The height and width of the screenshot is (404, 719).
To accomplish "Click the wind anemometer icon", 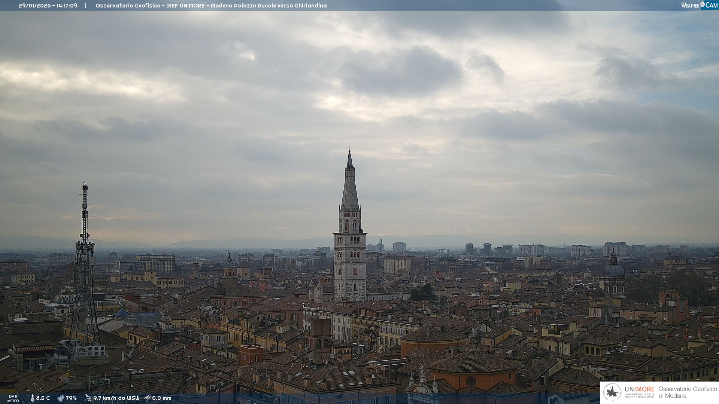I will click(88, 398).
